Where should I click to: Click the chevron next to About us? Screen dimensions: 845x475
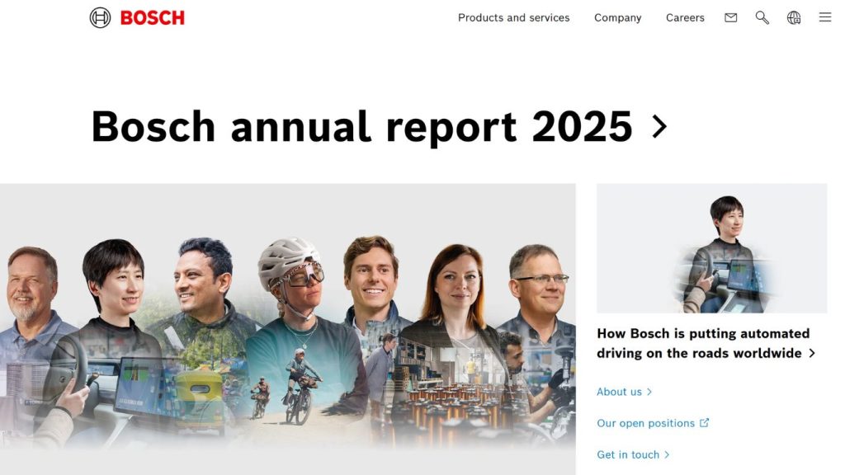[649, 392]
